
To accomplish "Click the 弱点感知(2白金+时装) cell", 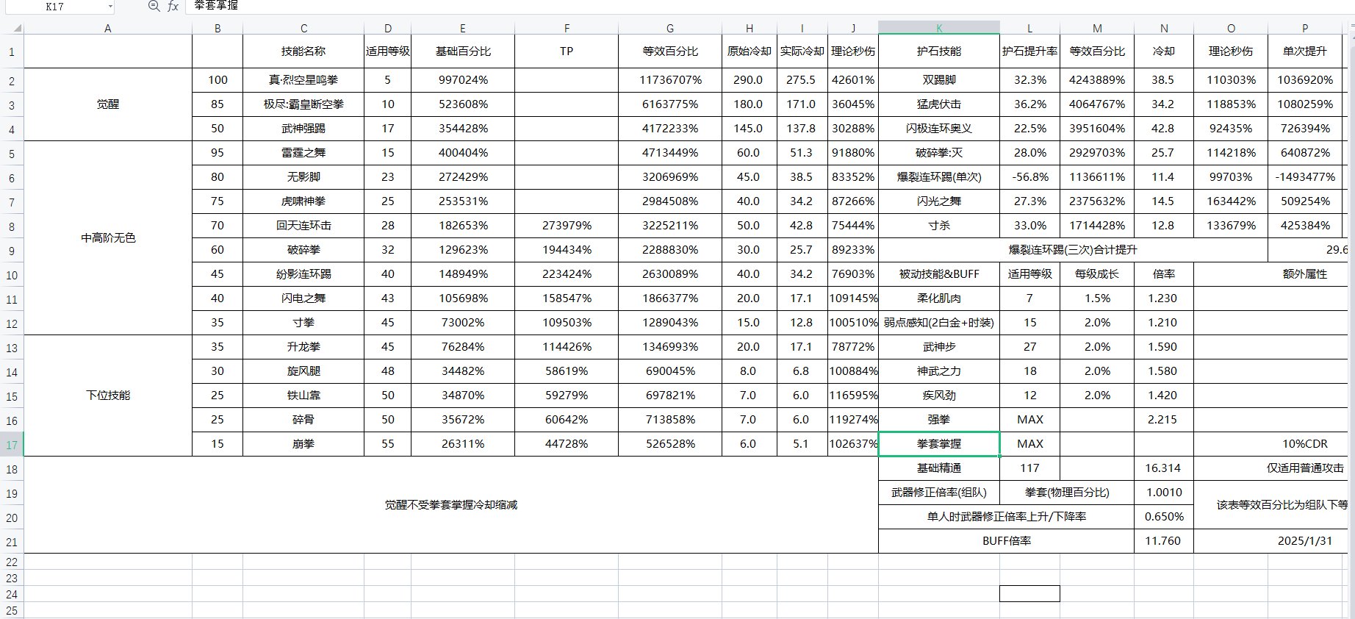I will pyautogui.click(x=939, y=323).
